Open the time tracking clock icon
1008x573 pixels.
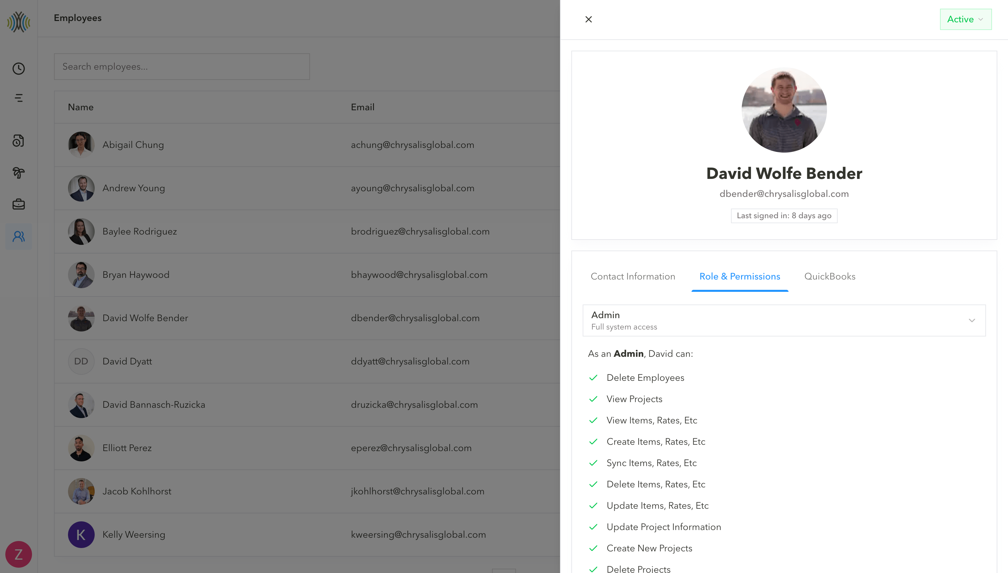coord(19,69)
